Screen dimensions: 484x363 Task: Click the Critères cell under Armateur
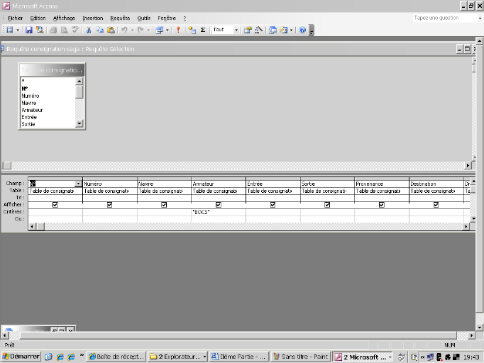218,212
